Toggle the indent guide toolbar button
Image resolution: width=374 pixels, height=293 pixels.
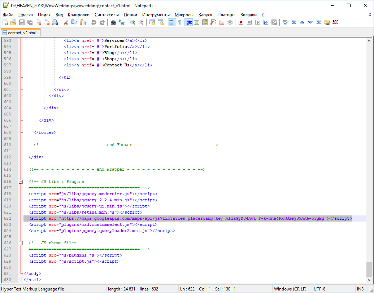pos(188,22)
